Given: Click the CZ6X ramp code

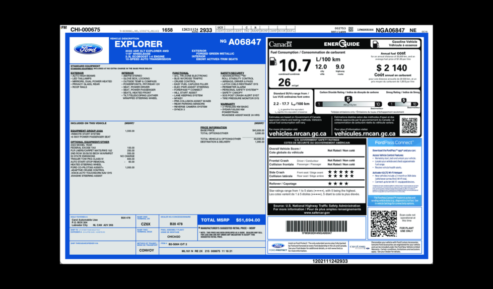Looking at the screenshot, I should tap(146, 224).
